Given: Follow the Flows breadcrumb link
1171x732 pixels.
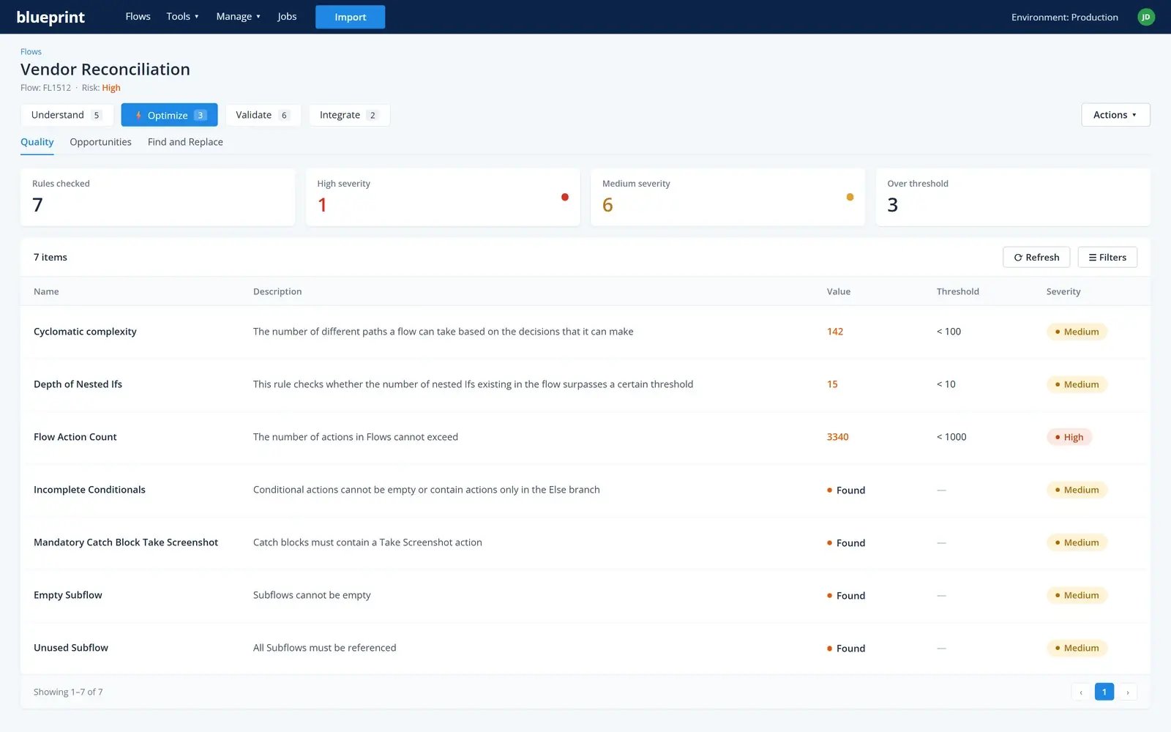Looking at the screenshot, I should pos(31,52).
